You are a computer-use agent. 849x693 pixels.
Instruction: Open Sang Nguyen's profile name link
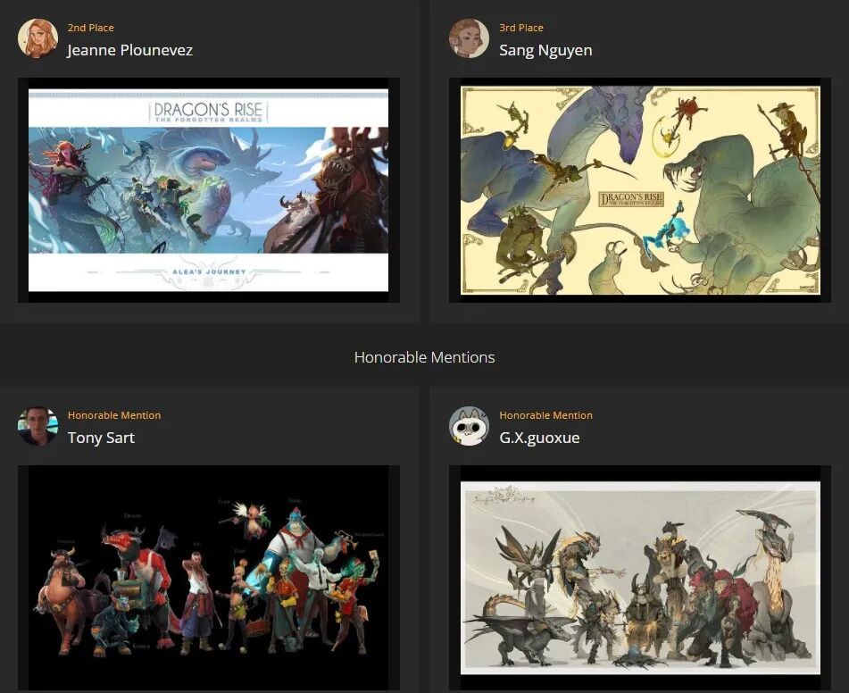pyautogui.click(x=545, y=50)
